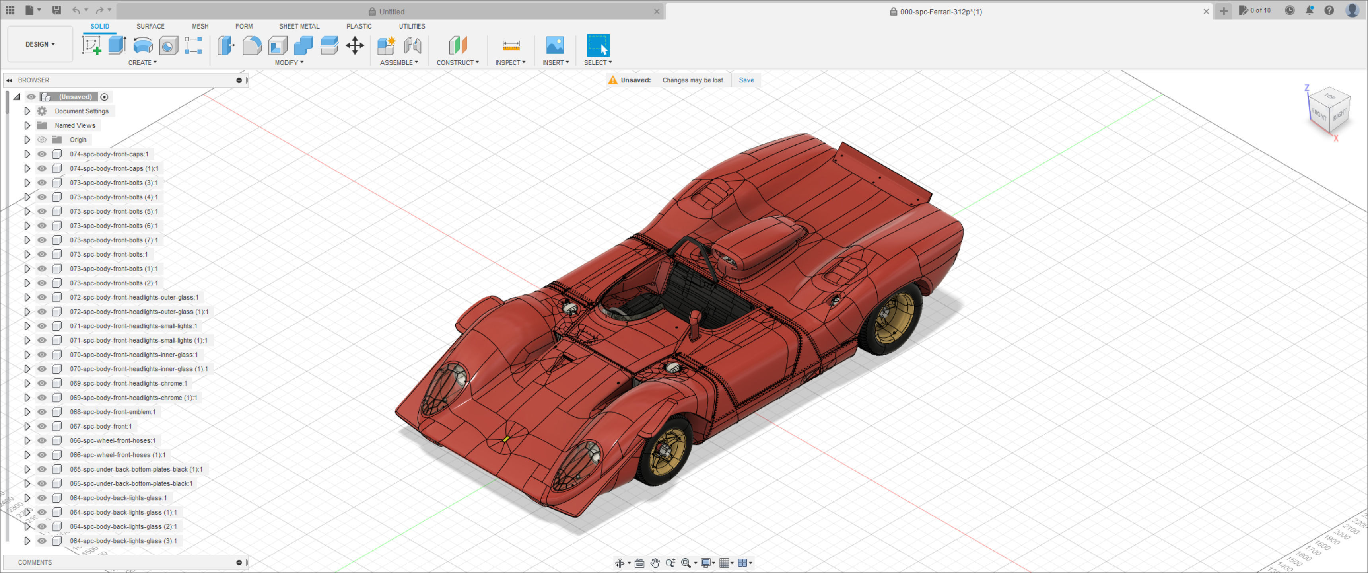Select the Revolve tool
This screenshot has width=1368, height=573.
(x=143, y=45)
